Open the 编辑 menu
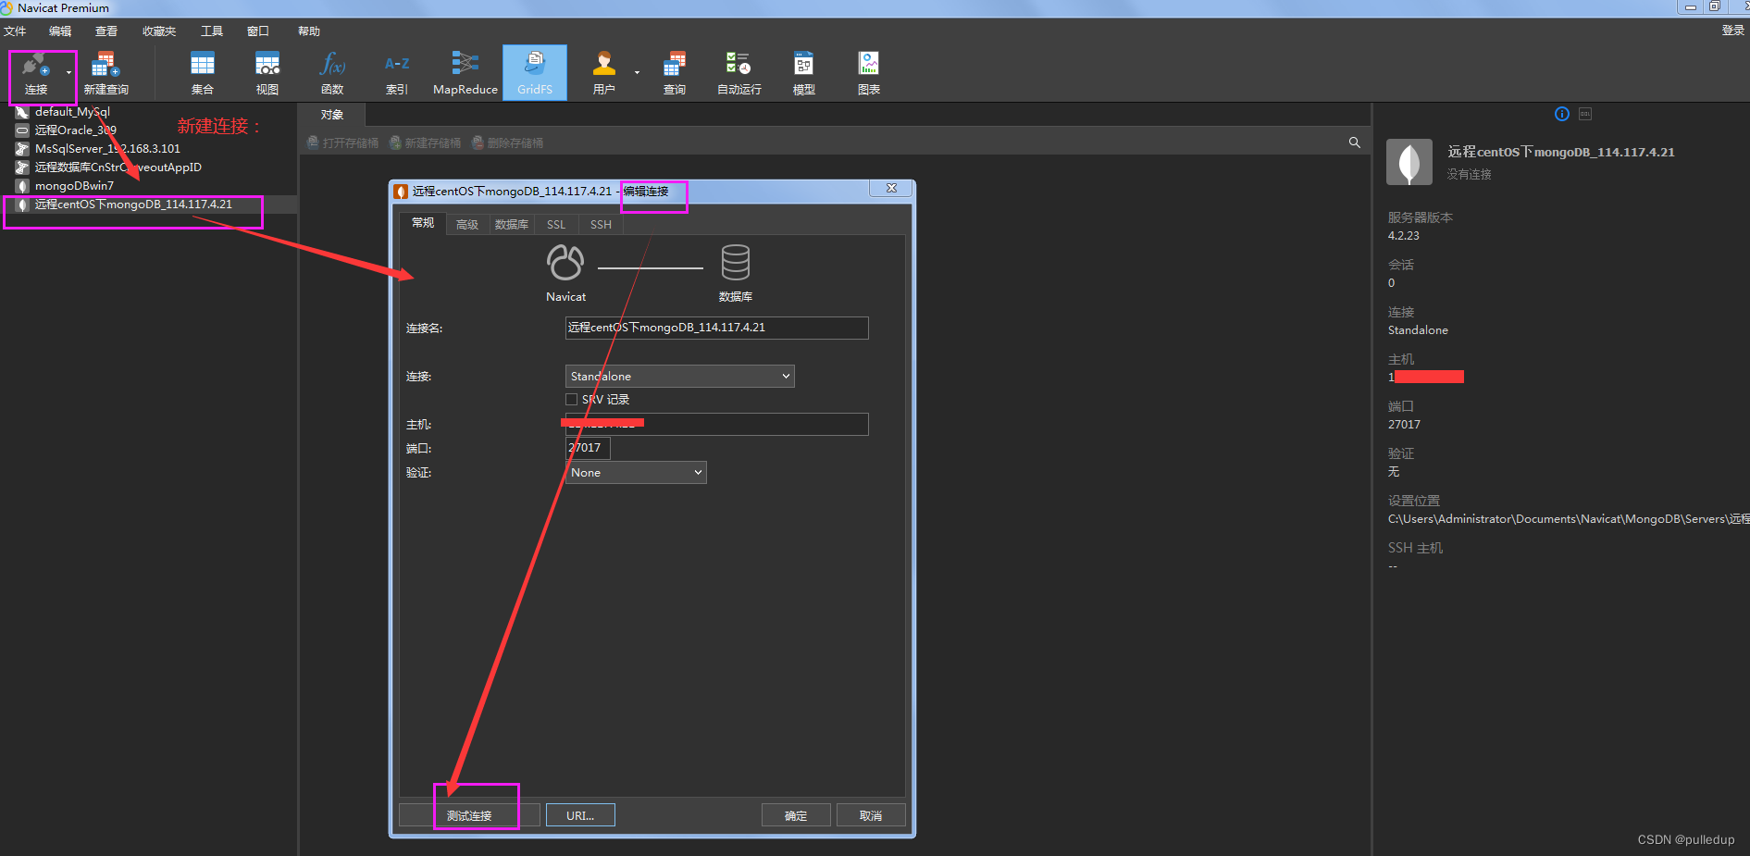The width and height of the screenshot is (1750, 856). [60, 31]
